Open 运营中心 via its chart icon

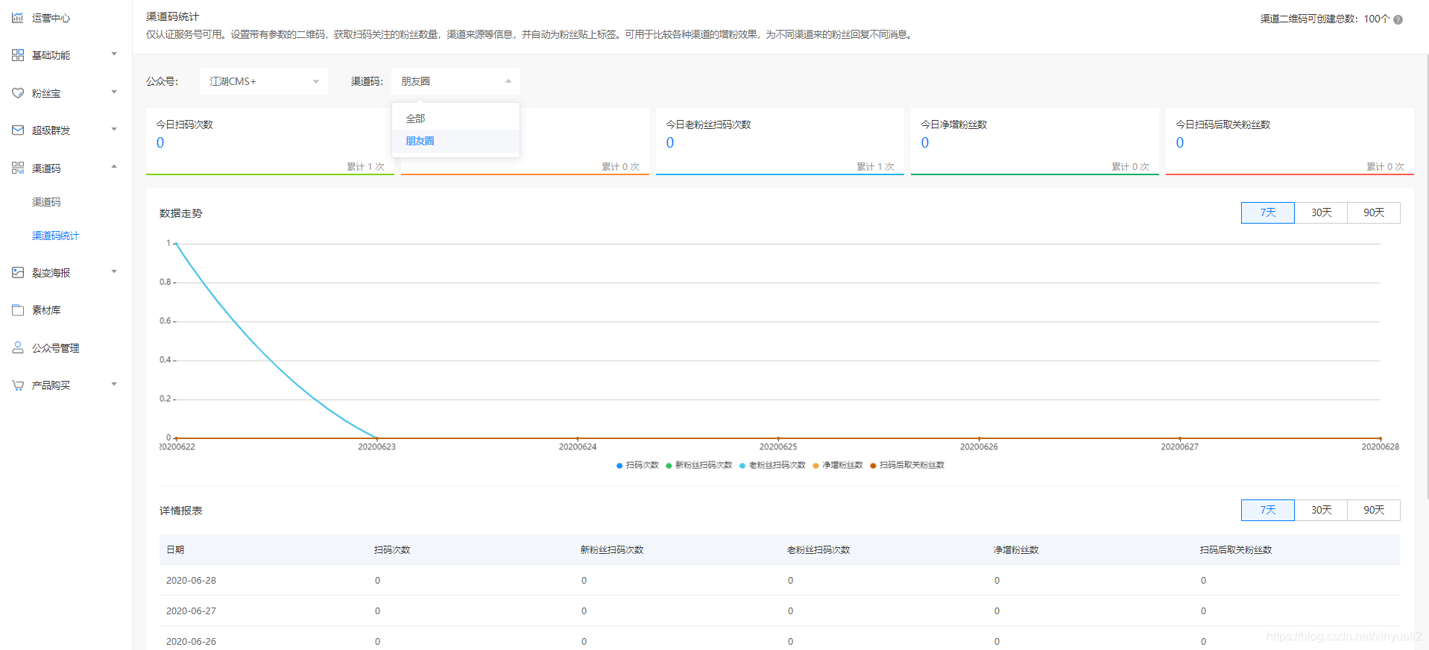tap(18, 17)
